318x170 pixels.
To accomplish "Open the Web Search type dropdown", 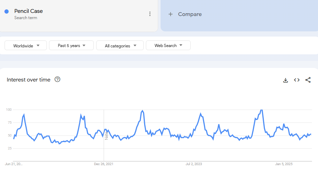I will [x=168, y=45].
